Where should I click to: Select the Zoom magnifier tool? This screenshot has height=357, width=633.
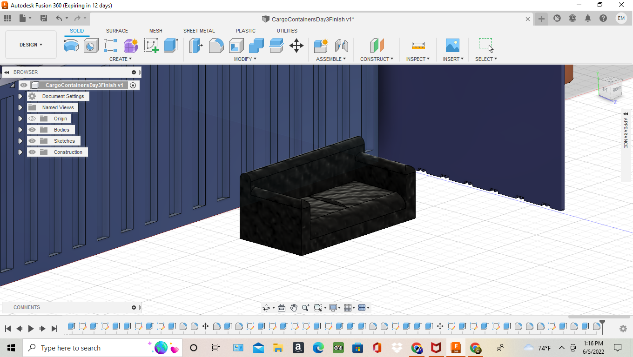click(306, 308)
